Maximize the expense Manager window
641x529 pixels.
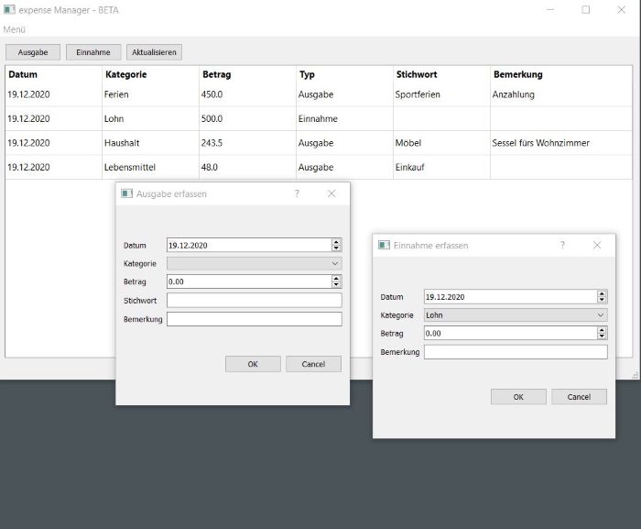[586, 10]
